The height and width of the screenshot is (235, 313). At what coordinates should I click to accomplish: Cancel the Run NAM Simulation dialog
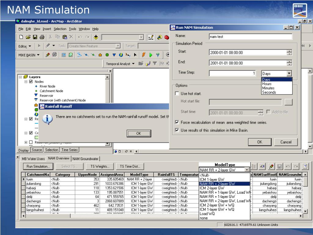click(286, 142)
